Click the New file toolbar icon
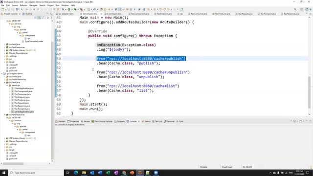This screenshot has width=313, height=176. (3, 9)
